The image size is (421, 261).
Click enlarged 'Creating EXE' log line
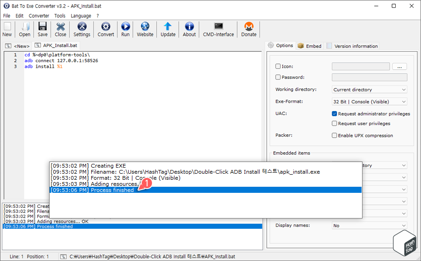coord(88,166)
